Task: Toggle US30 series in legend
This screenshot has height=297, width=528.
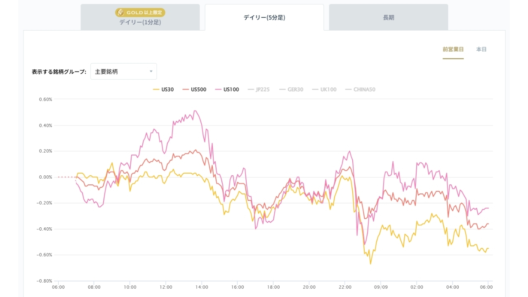Action: point(163,90)
